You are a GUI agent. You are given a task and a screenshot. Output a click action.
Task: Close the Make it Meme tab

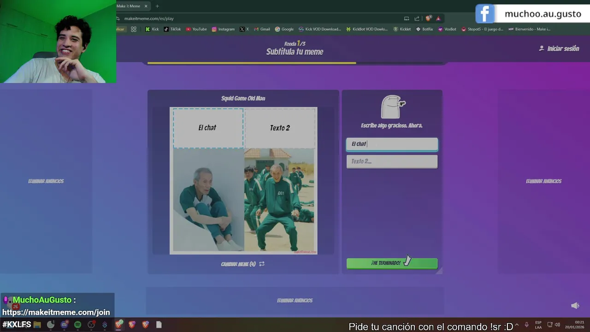click(146, 6)
